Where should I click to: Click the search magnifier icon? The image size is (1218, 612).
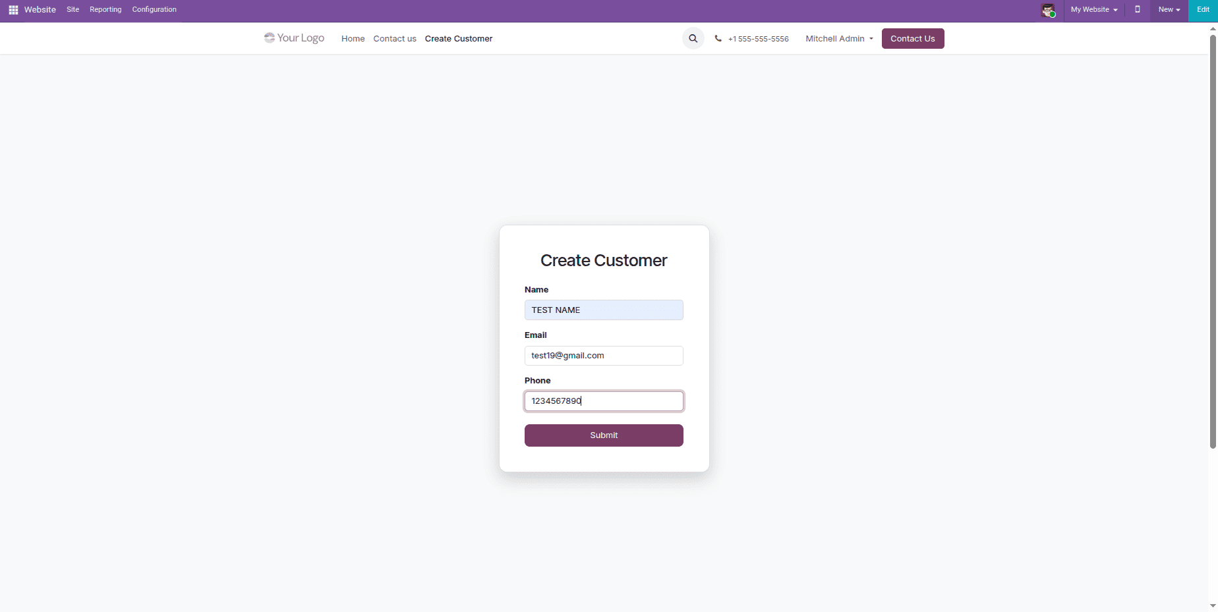[693, 38]
